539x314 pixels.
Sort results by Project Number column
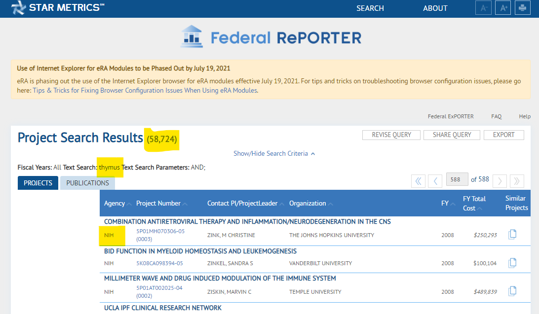tap(161, 204)
